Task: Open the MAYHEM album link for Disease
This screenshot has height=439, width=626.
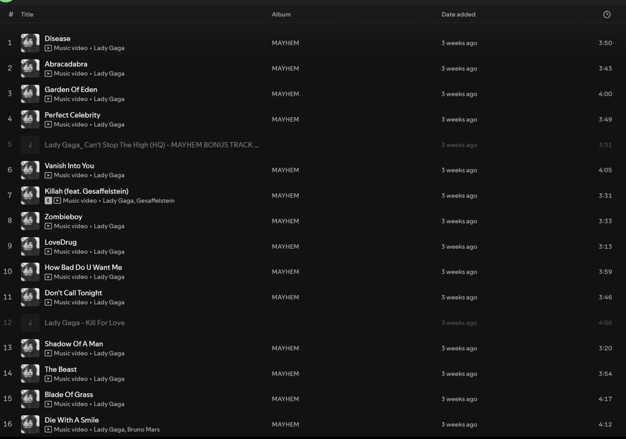Action: pyautogui.click(x=285, y=43)
